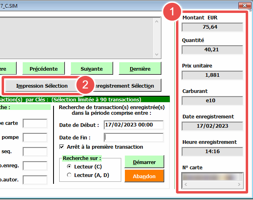Cancel with the orange Abandon button
Image resolution: width=253 pixels, height=200 pixels.
(x=144, y=177)
